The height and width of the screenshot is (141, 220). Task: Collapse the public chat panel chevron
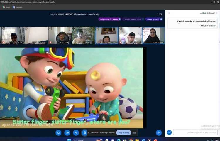tap(216, 13)
